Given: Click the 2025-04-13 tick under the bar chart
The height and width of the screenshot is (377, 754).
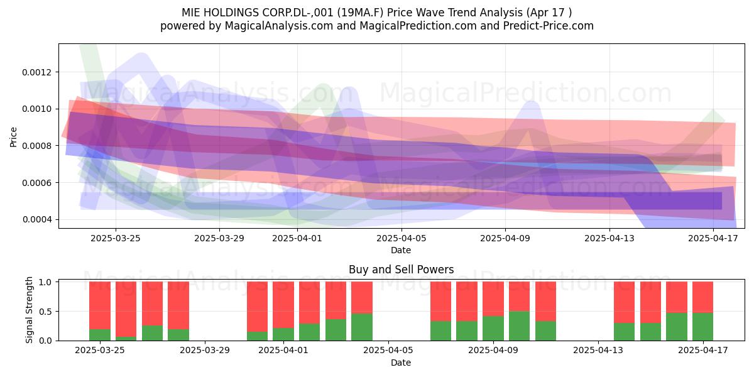Looking at the screenshot, I should pyautogui.click(x=598, y=351).
